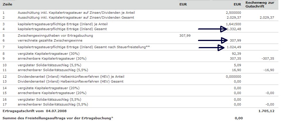Select the anrechenbarer Solidaritätszuschlag label in row 11

click(53, 70)
